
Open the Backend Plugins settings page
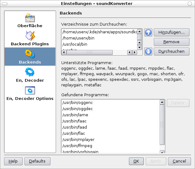click(x=30, y=39)
